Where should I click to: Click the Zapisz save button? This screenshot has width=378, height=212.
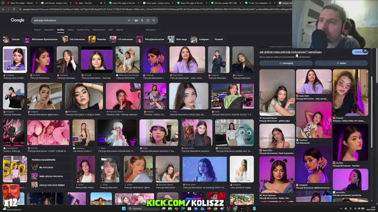tap(341, 63)
